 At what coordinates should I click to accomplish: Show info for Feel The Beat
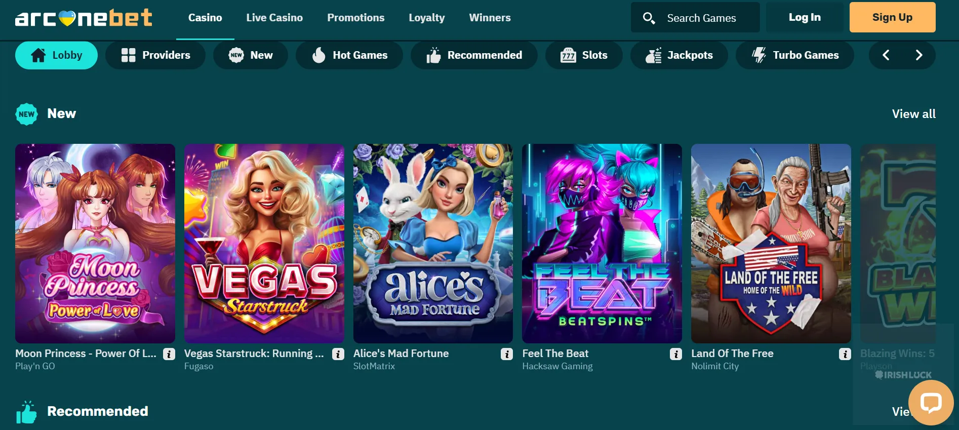(x=676, y=354)
